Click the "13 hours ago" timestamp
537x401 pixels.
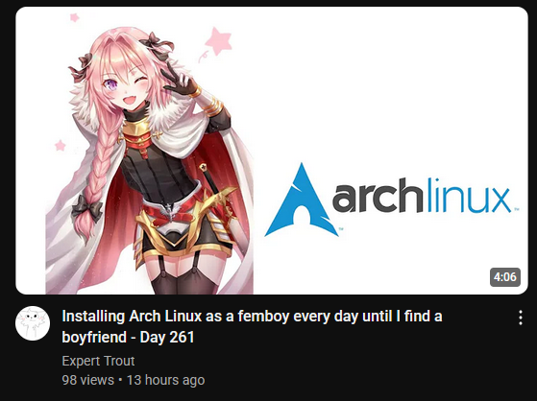pyautogui.click(x=166, y=380)
